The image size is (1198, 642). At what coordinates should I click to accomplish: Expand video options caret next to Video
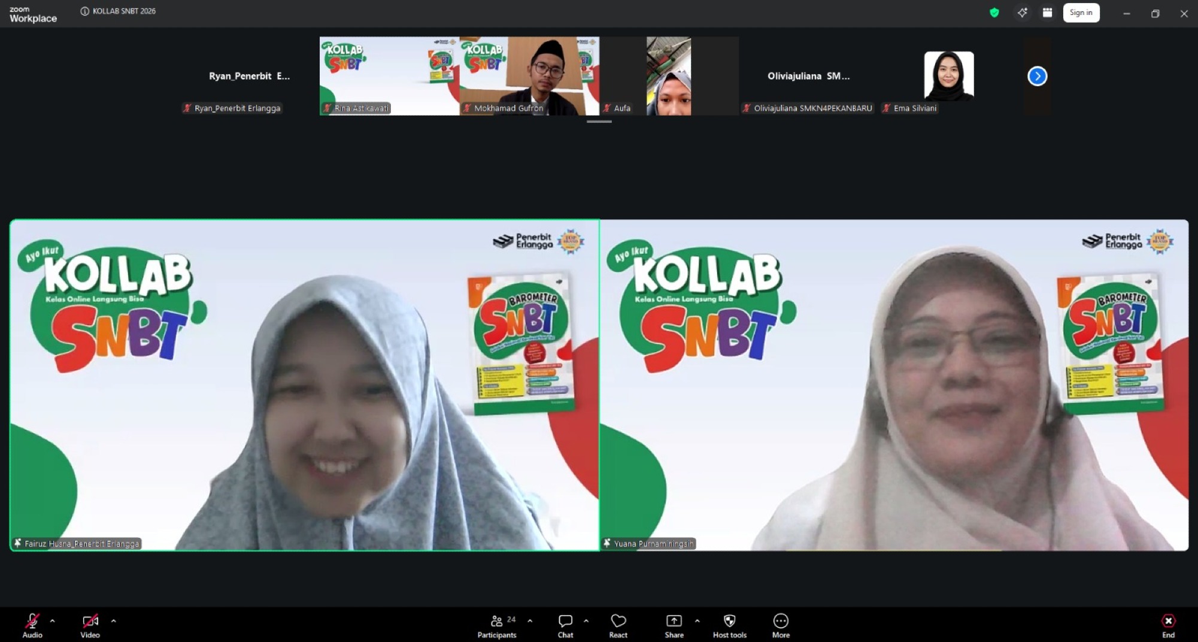tap(114, 621)
